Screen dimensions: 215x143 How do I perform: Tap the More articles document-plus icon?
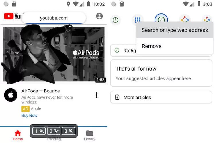(x=117, y=97)
